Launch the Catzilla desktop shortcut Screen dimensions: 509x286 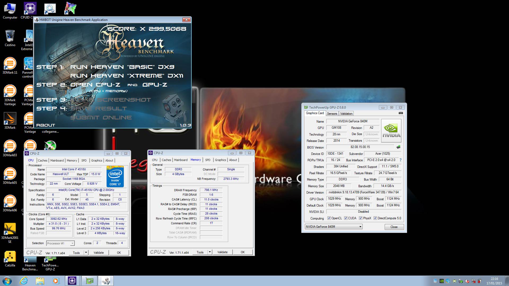coord(10,258)
